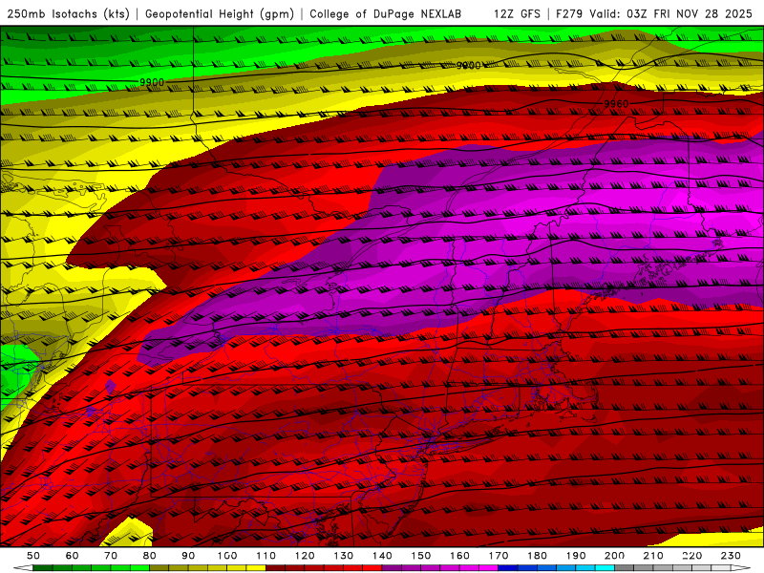Screen dimensions: 764x573
Task: Click the 160 legend label
Action: coord(459,556)
